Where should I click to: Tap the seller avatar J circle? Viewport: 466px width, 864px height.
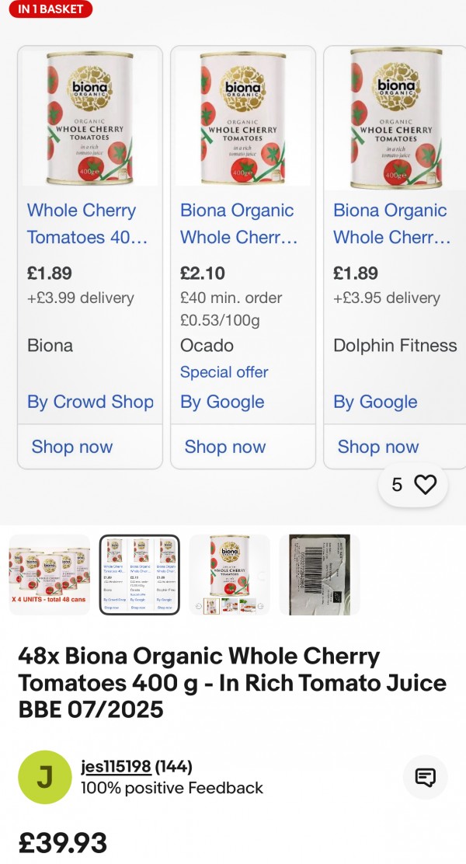(44, 777)
